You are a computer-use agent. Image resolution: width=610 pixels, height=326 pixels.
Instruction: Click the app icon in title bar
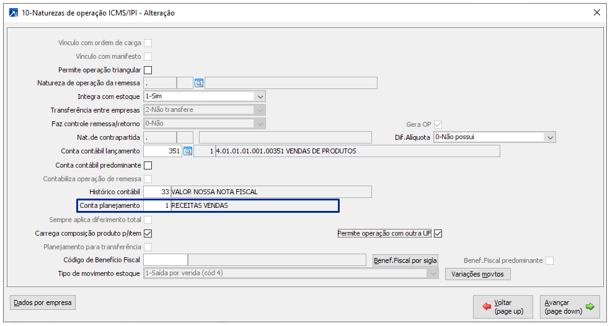click(x=13, y=12)
